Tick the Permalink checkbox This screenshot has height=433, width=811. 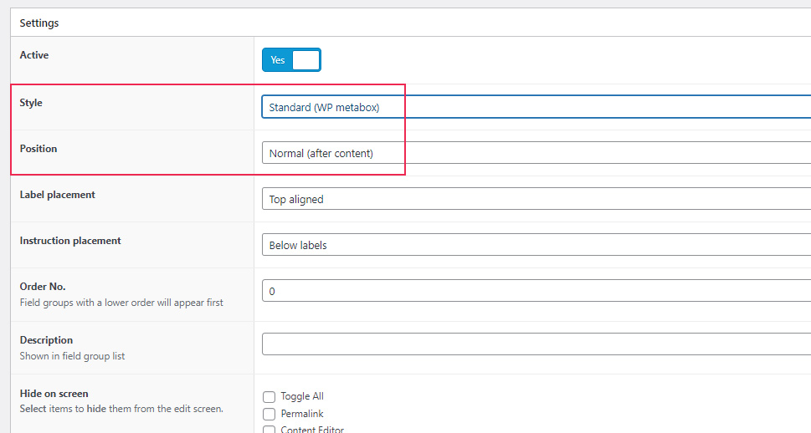click(269, 414)
